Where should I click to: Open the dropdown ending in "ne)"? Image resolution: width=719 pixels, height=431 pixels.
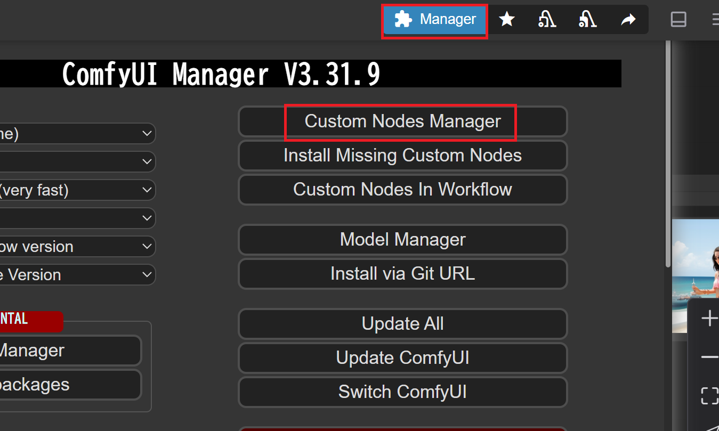tap(78, 134)
